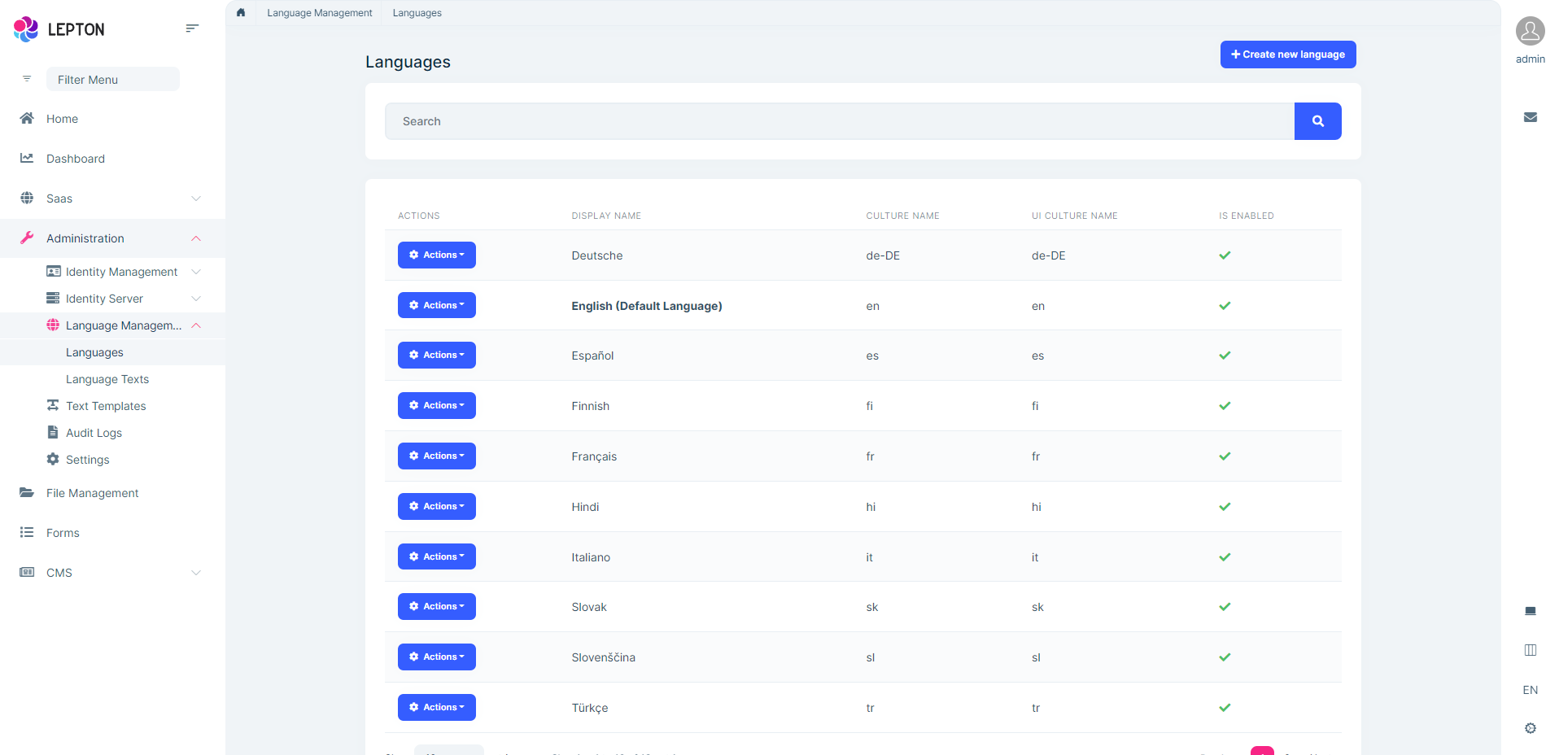The width and height of the screenshot is (1559, 755).
Task: Toggle the enabled checkmark for Deutsche
Action: point(1224,255)
